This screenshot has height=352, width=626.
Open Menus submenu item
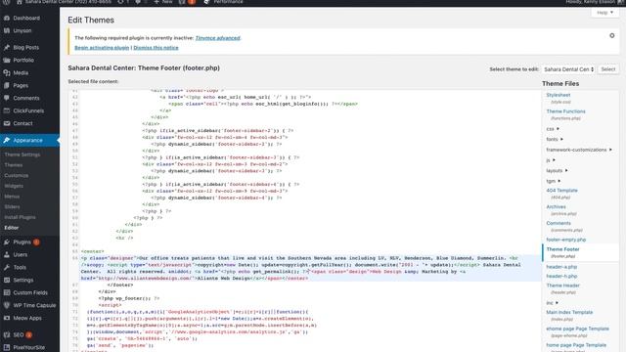pos(12,197)
